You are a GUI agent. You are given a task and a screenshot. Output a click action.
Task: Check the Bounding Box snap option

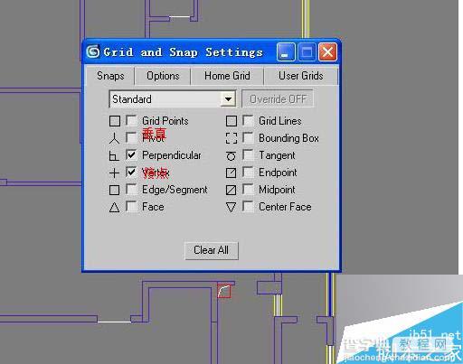coord(248,138)
